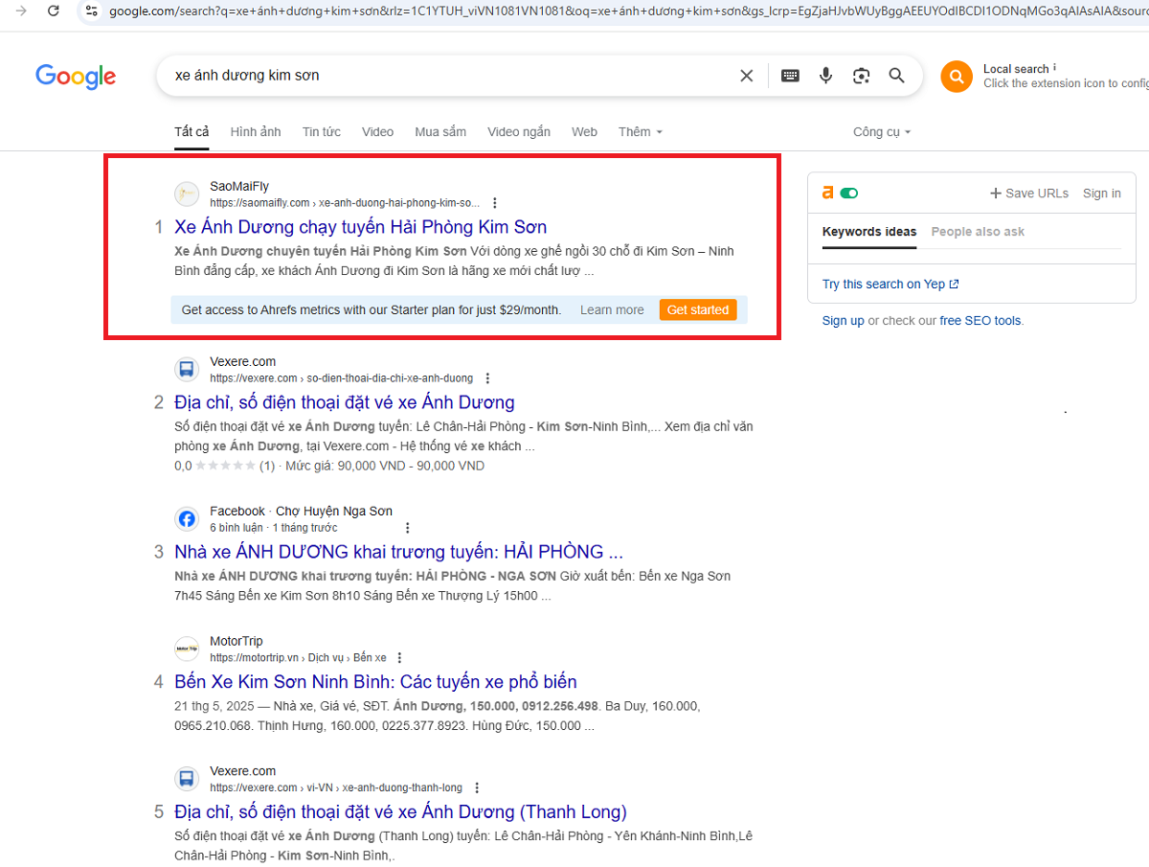Reload the page with the refresh icon

(x=54, y=11)
